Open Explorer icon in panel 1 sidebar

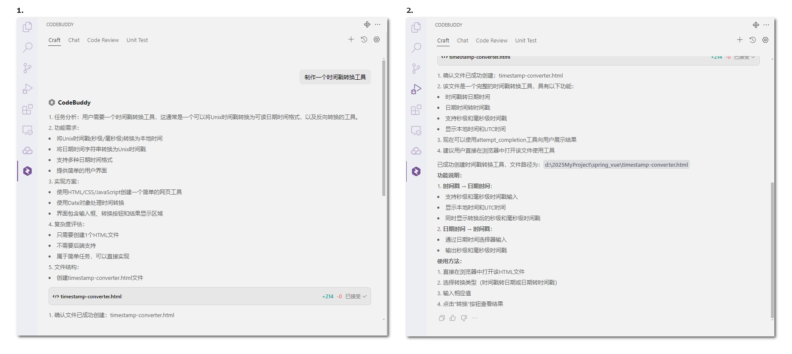tap(27, 27)
